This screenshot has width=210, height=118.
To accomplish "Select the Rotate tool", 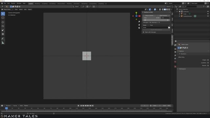I will [x=3, y=26].
